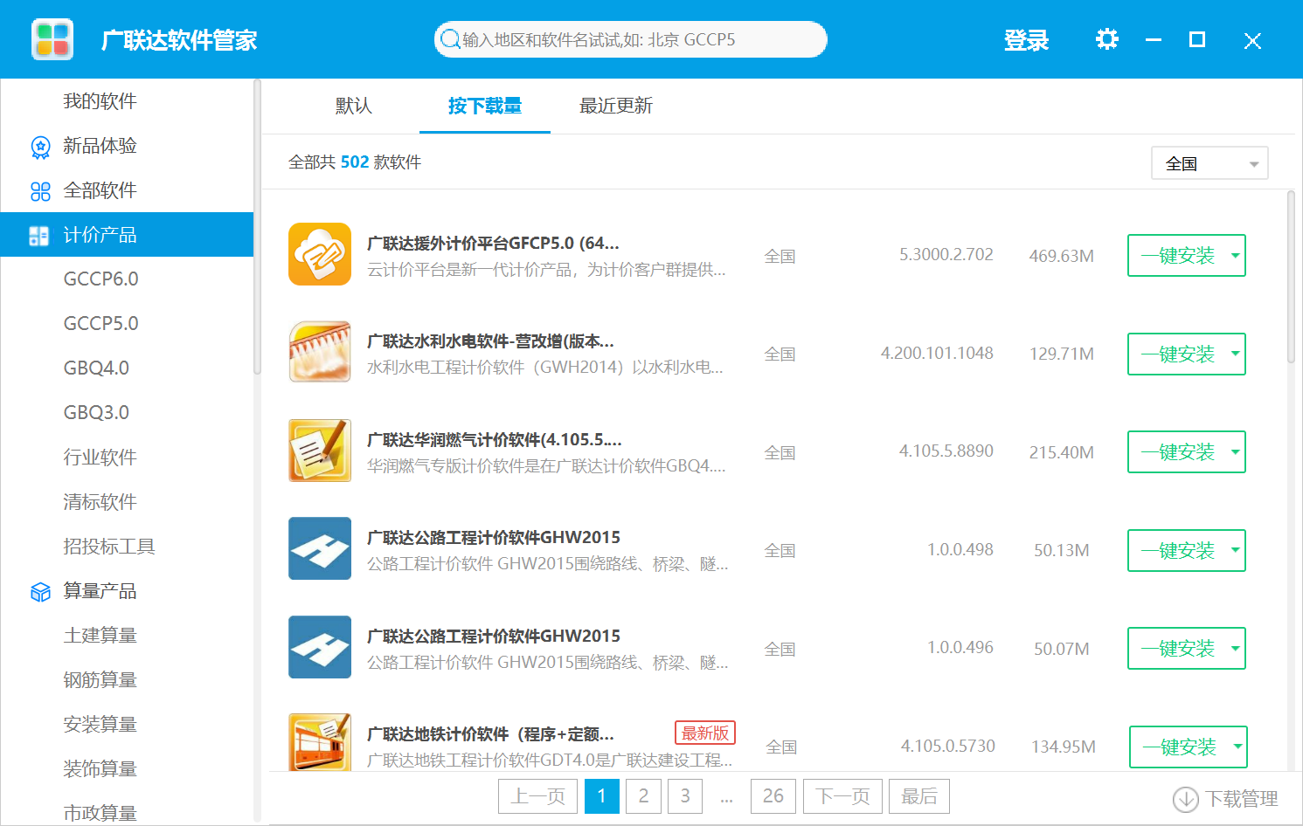
Task: Click the software list vertical scrollbar
Action: [x=1291, y=278]
